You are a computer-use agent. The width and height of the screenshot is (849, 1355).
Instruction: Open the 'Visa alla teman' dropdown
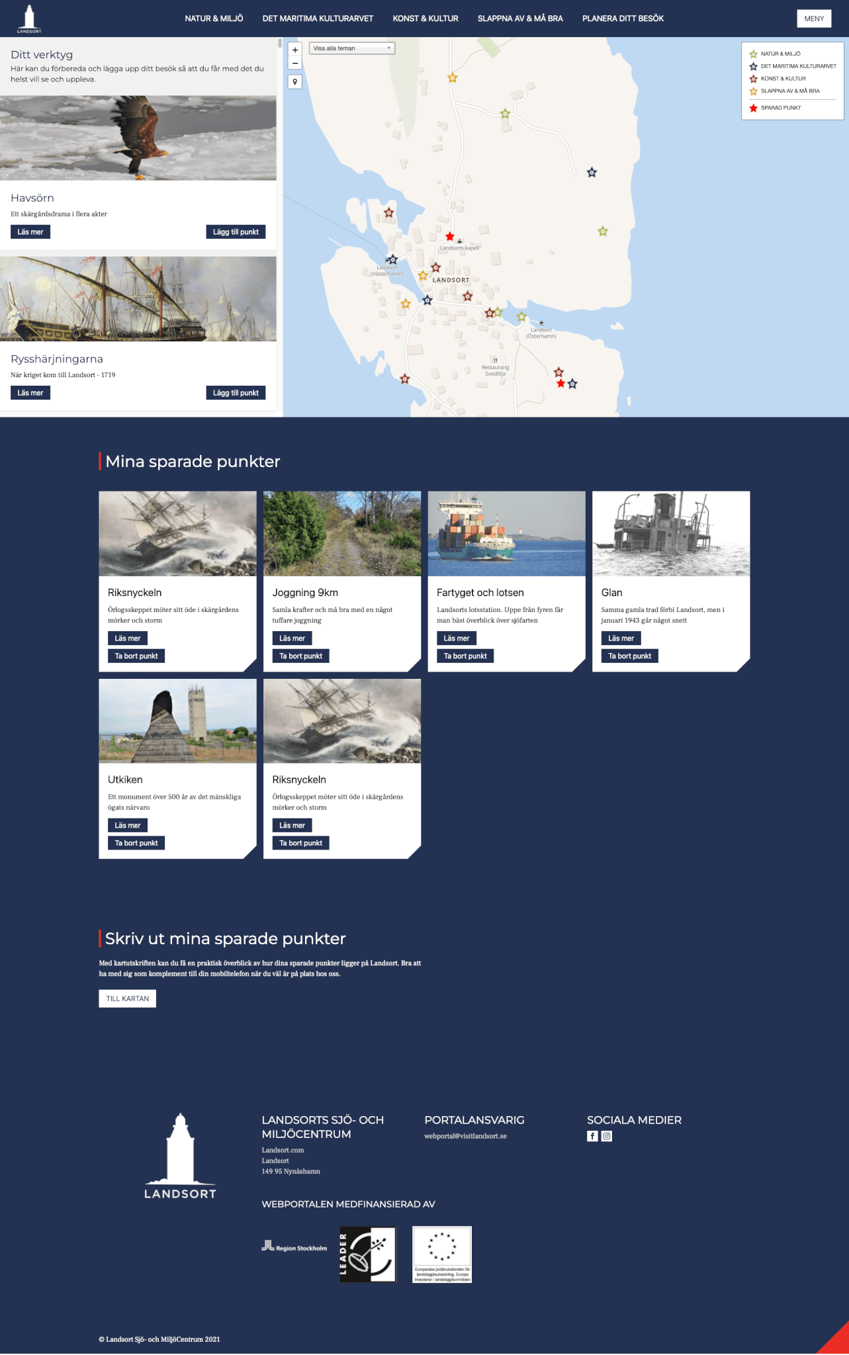(x=352, y=48)
